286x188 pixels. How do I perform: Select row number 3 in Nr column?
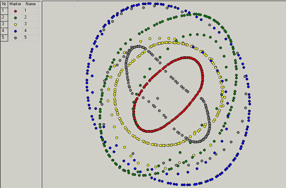[4, 24]
